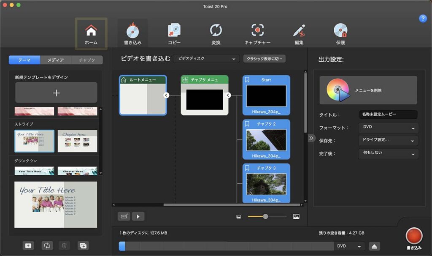Click the クラシック表示に切… button

(x=265, y=59)
